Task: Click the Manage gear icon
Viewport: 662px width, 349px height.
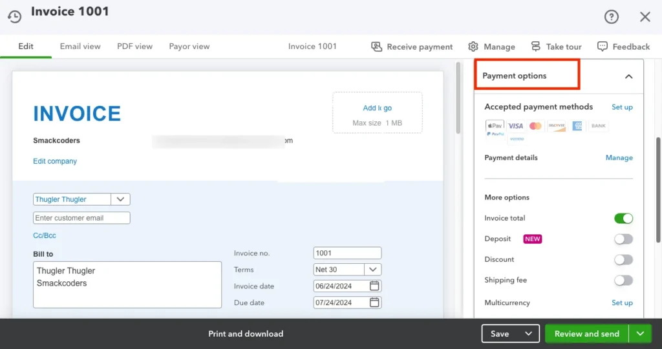Action: click(x=473, y=46)
